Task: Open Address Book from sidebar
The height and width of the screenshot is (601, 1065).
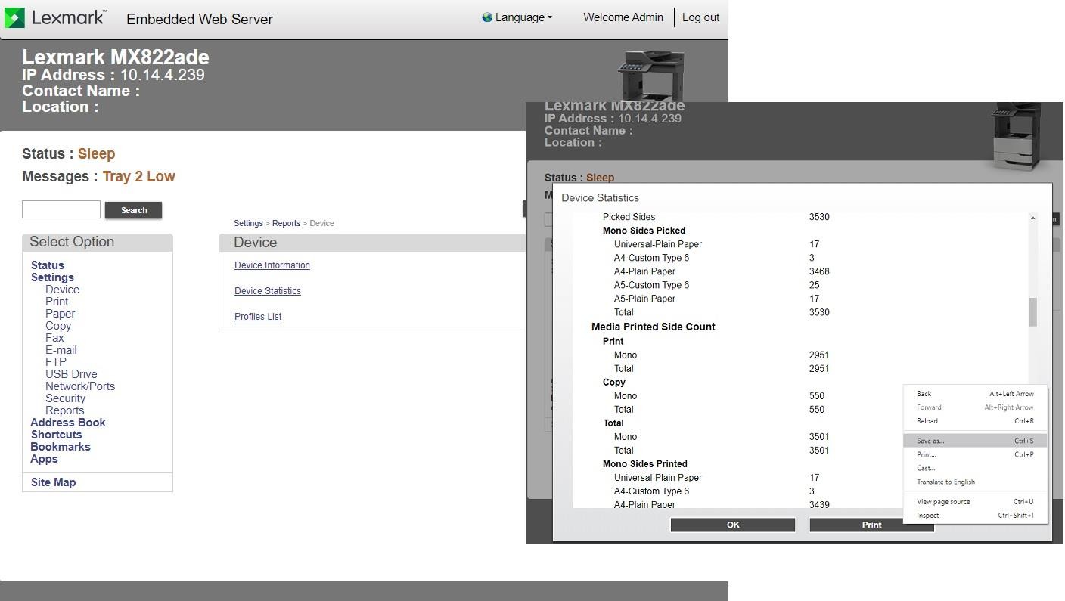Action: coord(68,423)
